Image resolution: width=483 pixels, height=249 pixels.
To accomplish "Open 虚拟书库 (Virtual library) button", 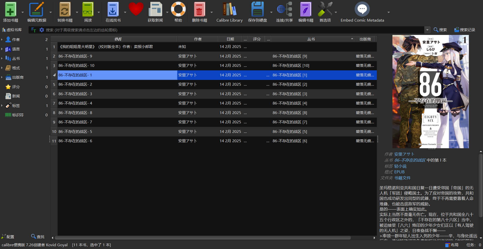I will click(12, 30).
